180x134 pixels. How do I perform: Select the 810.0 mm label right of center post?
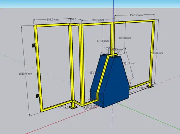(x=125, y=38)
